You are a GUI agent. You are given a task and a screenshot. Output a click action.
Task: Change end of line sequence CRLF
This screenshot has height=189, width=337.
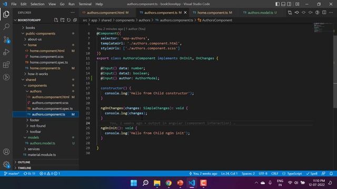[x=275, y=173]
